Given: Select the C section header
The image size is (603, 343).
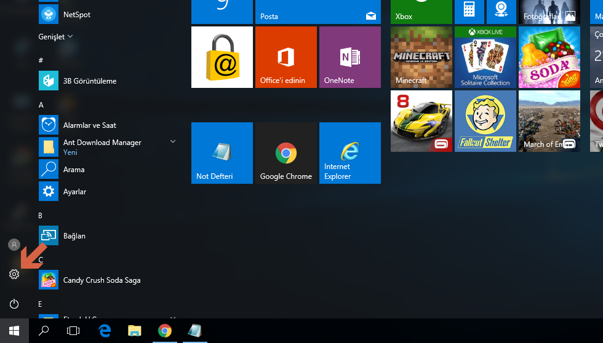Looking at the screenshot, I should [x=41, y=260].
